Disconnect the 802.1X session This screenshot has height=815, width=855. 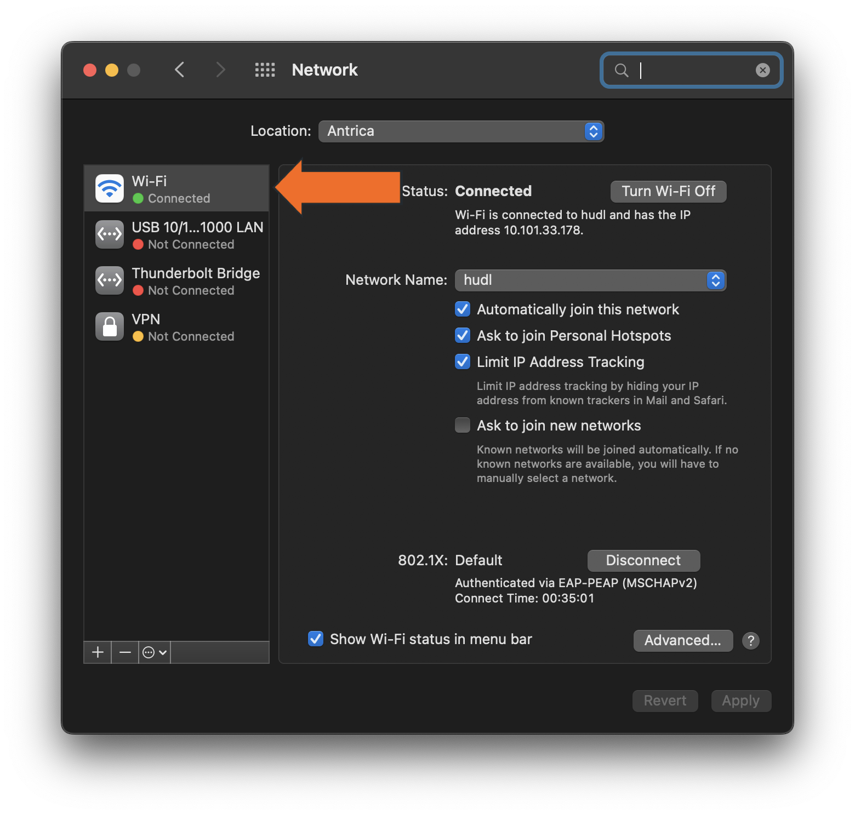click(643, 560)
